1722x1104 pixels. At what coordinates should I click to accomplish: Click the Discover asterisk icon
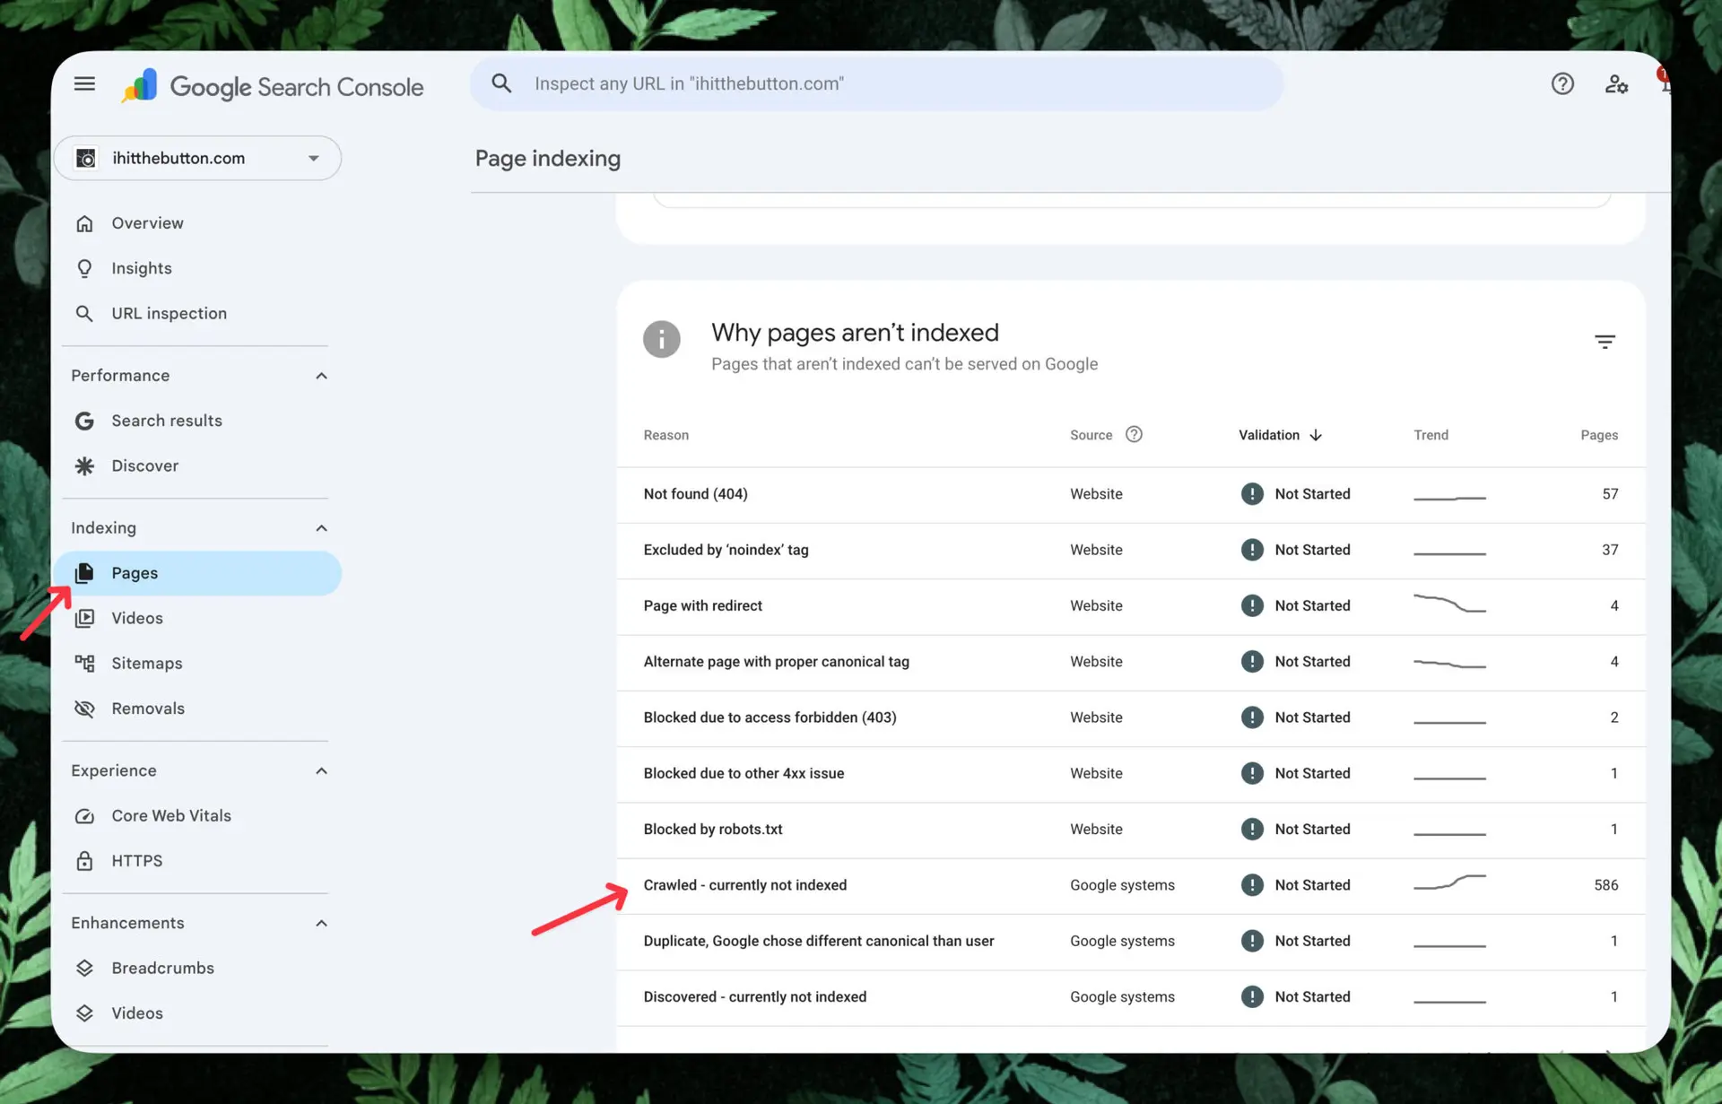pos(84,465)
